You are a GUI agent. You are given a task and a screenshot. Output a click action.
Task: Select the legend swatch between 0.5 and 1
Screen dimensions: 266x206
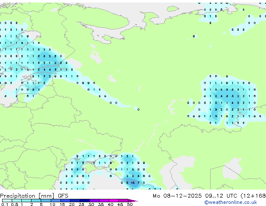click(17, 201)
